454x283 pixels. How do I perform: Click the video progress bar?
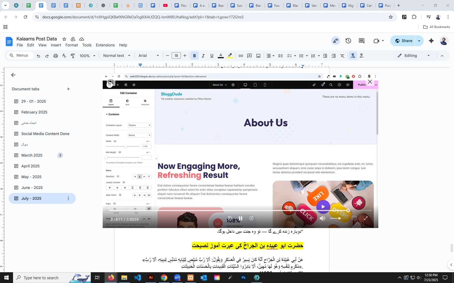pos(240,210)
